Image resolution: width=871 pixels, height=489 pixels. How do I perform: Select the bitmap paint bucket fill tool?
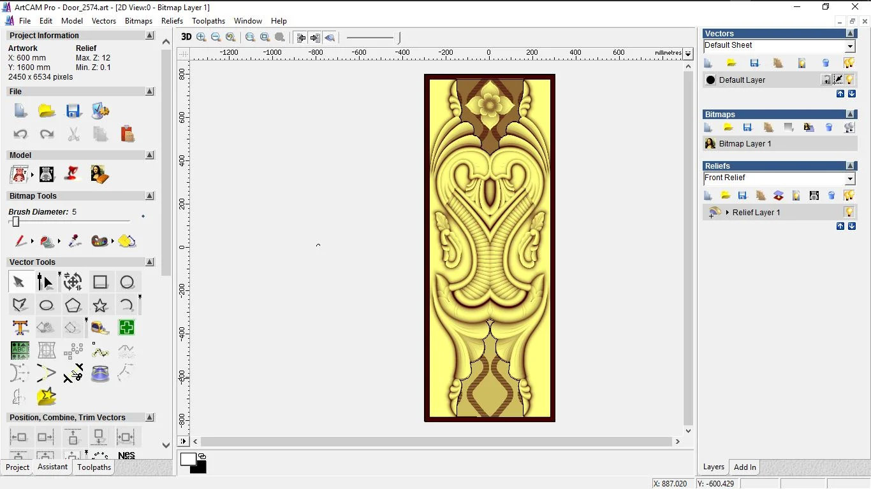(47, 241)
